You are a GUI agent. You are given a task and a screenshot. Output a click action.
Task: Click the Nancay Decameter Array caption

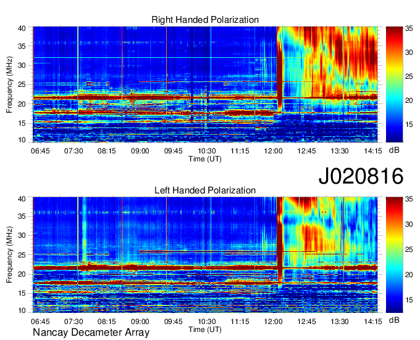(x=91, y=333)
